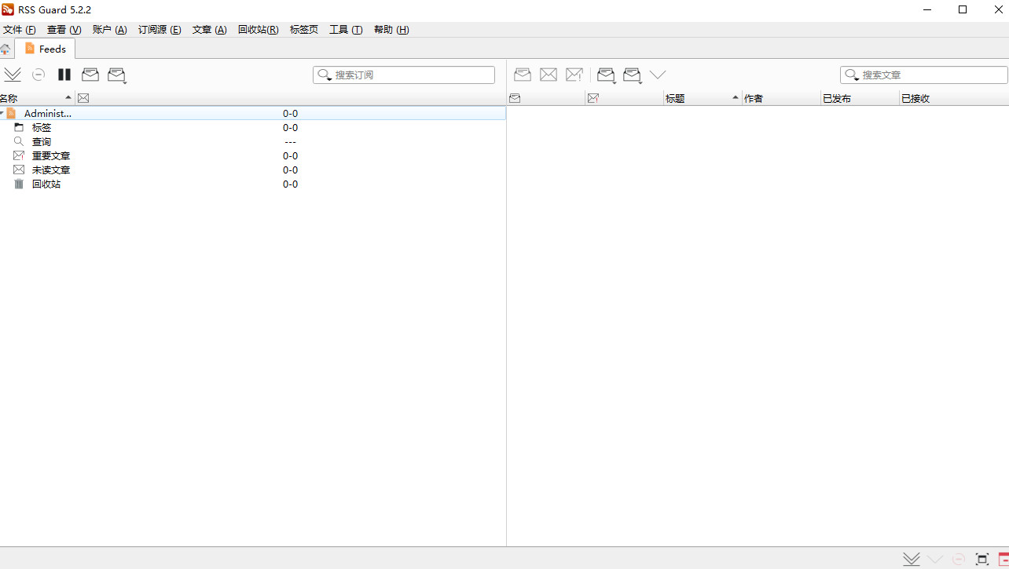
Task: Sort articles by 标题 column header
Action: click(703, 98)
